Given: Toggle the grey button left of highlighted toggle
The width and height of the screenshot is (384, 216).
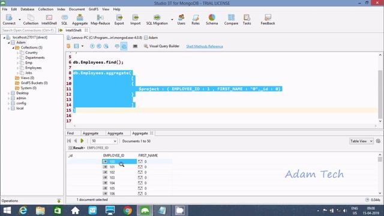Looking at the screenshot, I should coord(117,46).
